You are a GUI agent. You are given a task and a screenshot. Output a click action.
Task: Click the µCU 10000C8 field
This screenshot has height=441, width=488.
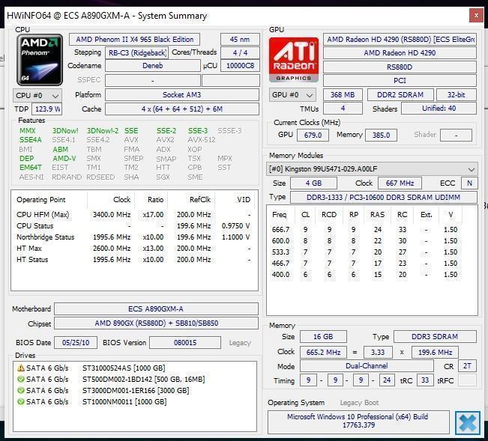(x=240, y=66)
